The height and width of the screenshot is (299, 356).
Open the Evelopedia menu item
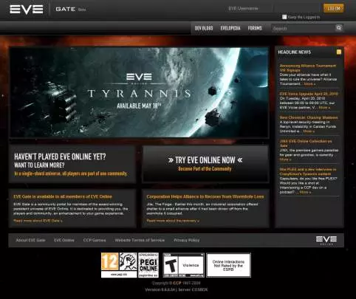[230, 28]
